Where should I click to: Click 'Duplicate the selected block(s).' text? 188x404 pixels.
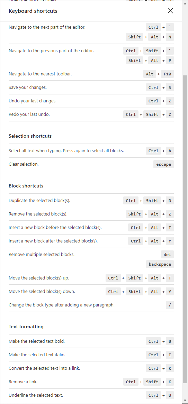[39, 200]
